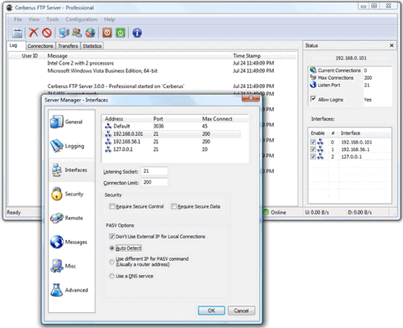Click the Listening Socket input field
This screenshot has height=328, width=403.
(x=154, y=171)
